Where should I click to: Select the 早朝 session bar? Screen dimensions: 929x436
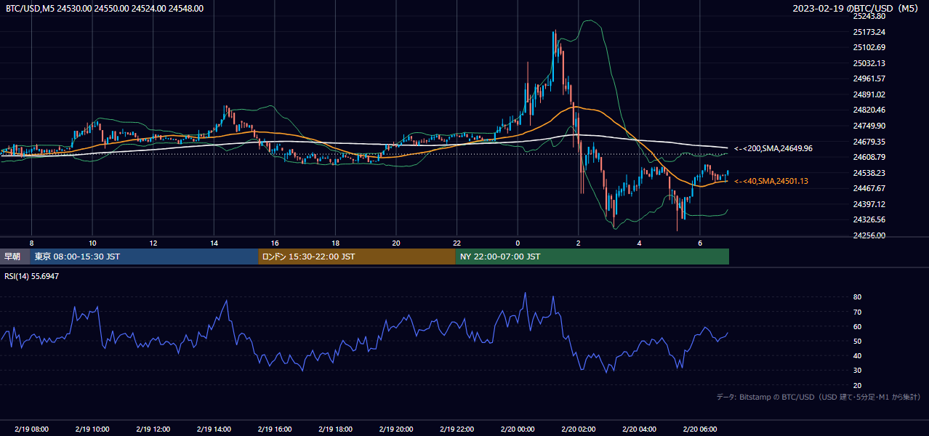(x=15, y=257)
